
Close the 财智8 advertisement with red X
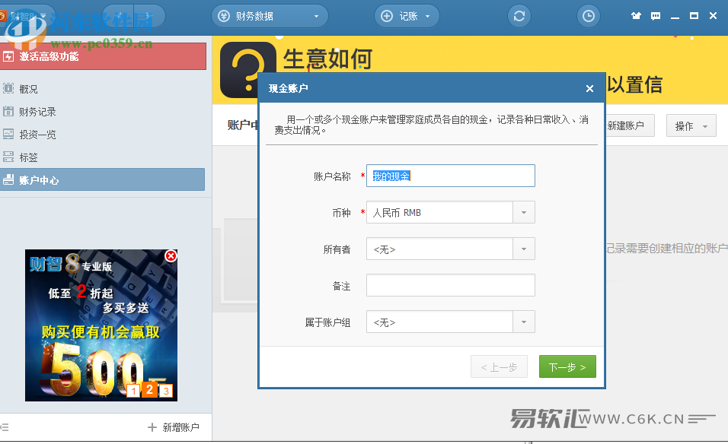pyautogui.click(x=171, y=256)
